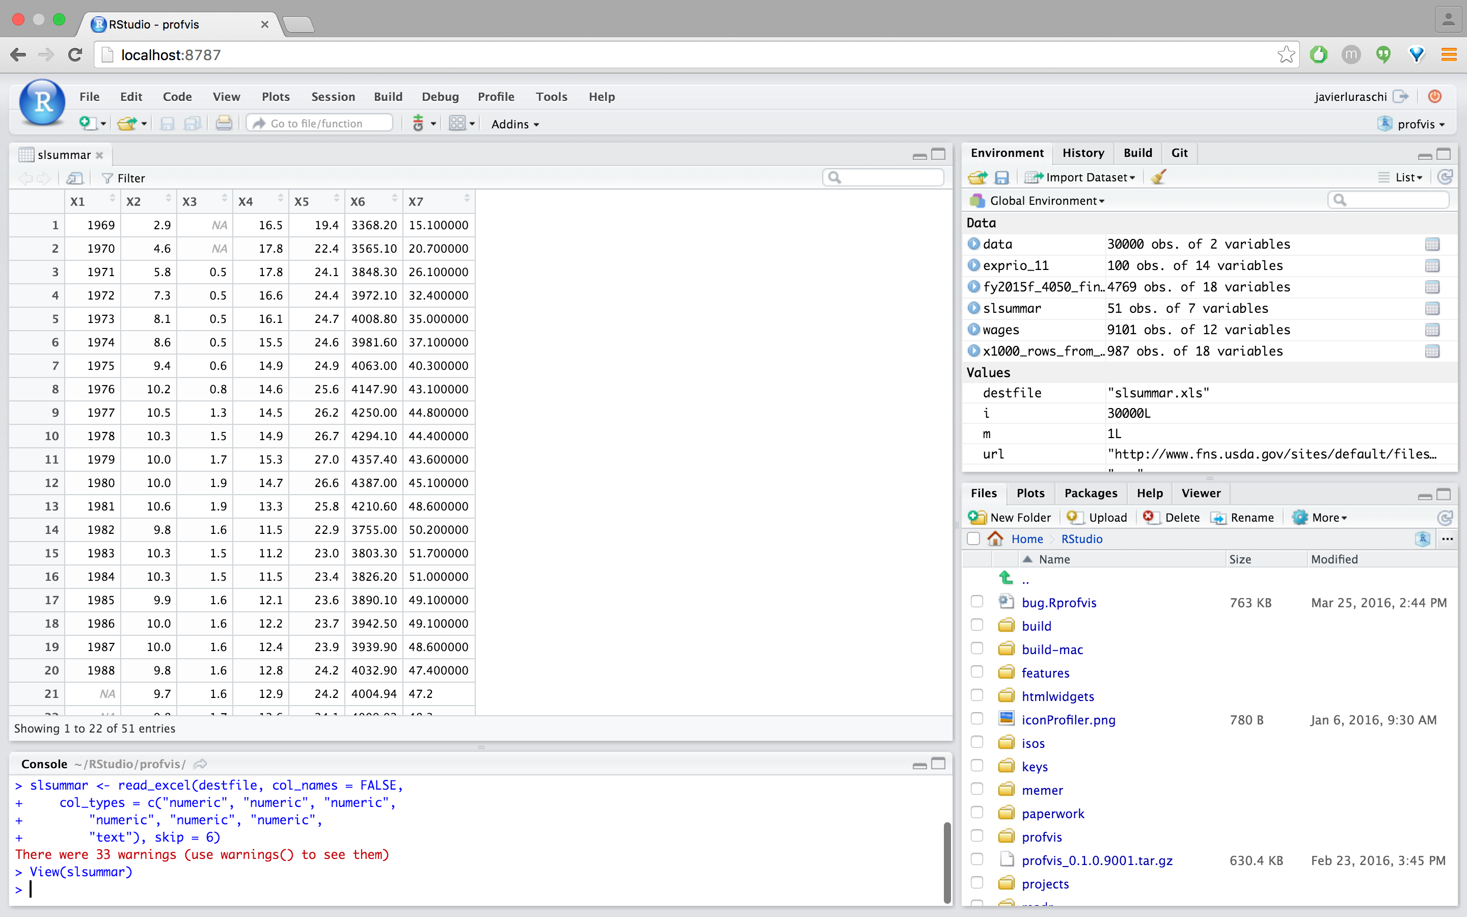1467x917 pixels.
Task: Click the print icon in toolbar
Action: coord(224,124)
